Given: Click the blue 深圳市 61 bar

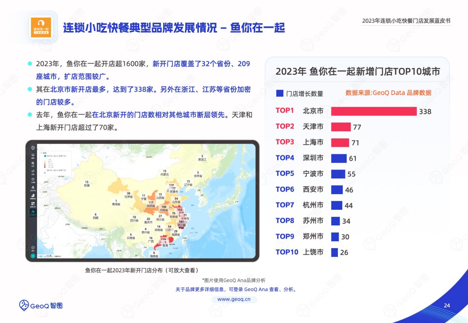Looking at the screenshot, I should pos(339,158).
